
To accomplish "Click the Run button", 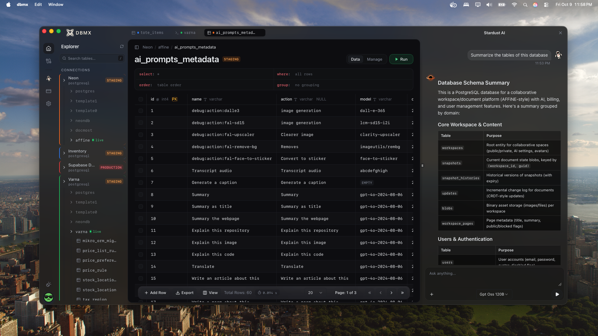I will coord(401,59).
